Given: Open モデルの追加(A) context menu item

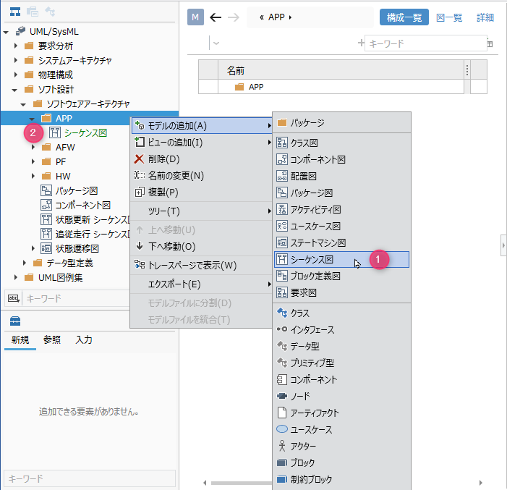Looking at the screenshot, I should point(202,125).
